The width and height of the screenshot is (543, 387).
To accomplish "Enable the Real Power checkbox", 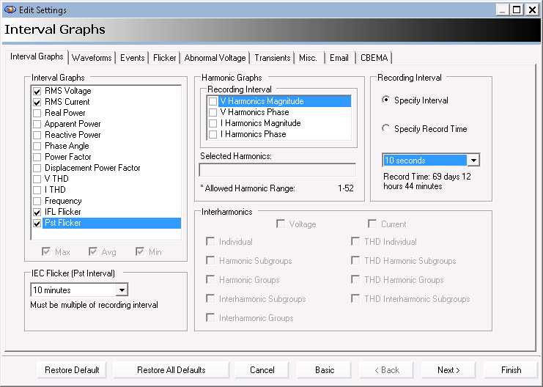I will pos(37,114).
